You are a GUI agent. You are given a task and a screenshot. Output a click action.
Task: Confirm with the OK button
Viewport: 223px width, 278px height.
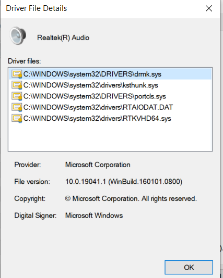[x=189, y=268]
